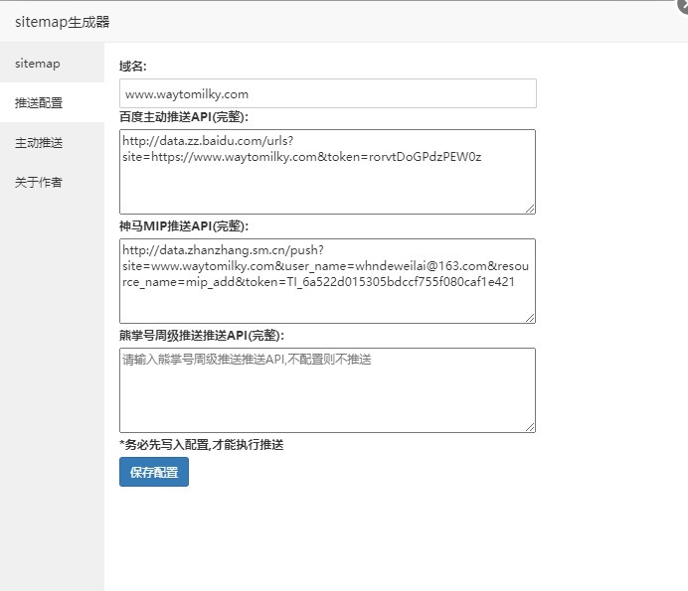
Task: Switch to the 主动推送 tab
Action: pos(52,142)
